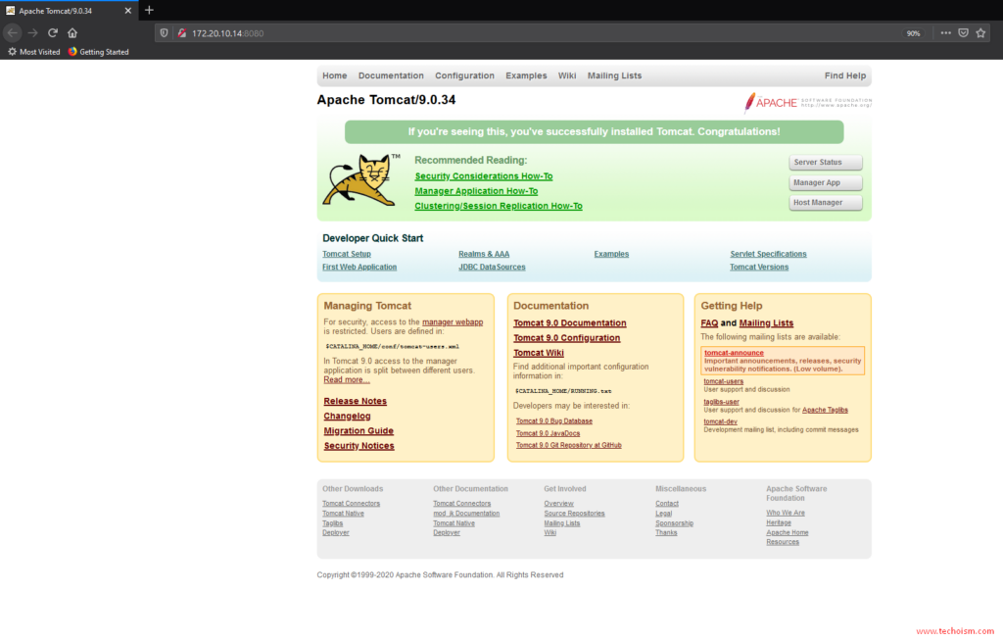Open Clustering/Session Replication How-To
This screenshot has height=642, width=1003.
(x=499, y=206)
